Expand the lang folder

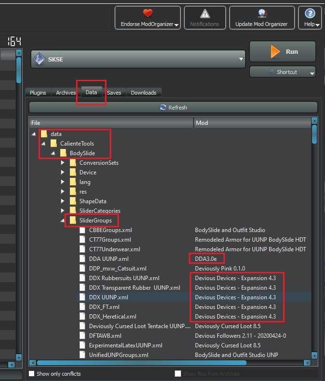pyautogui.click(x=63, y=182)
